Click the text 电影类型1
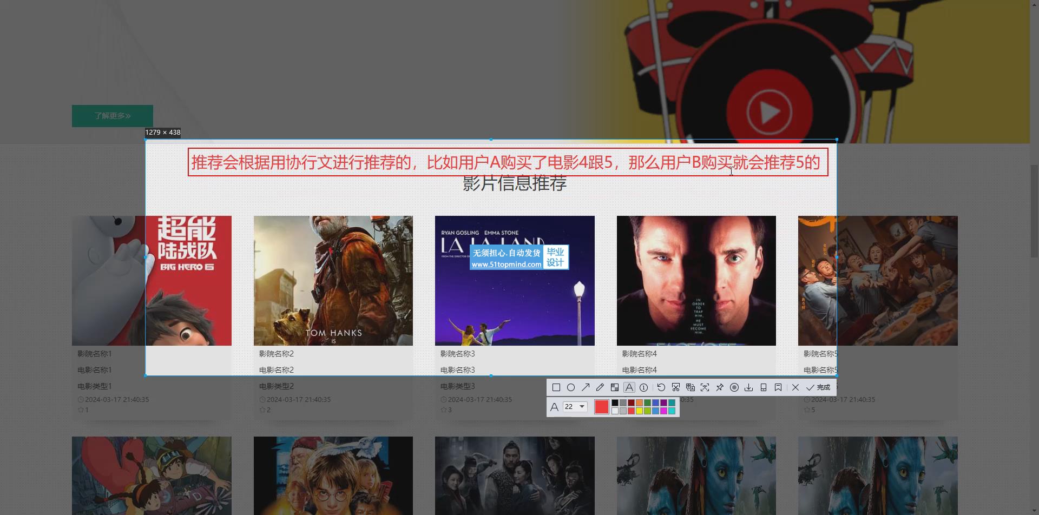The height and width of the screenshot is (515, 1039). [x=94, y=386]
